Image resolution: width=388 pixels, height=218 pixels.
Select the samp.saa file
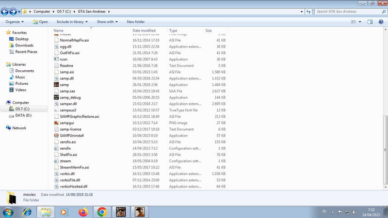pyautogui.click(x=67, y=91)
